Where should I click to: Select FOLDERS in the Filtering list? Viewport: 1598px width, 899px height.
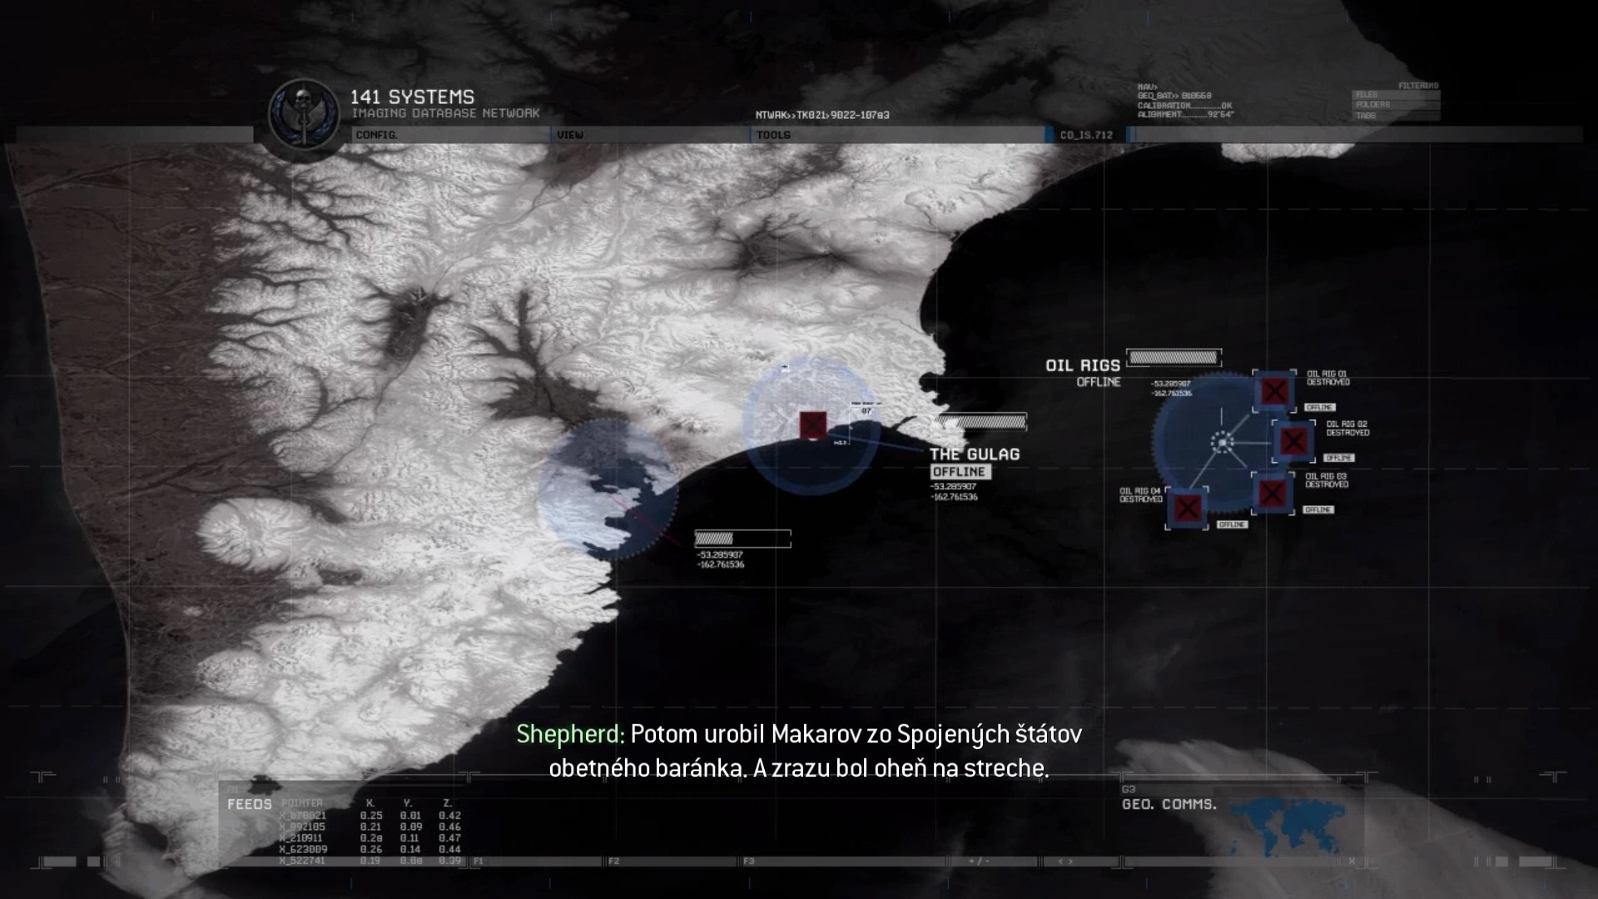[1397, 105]
